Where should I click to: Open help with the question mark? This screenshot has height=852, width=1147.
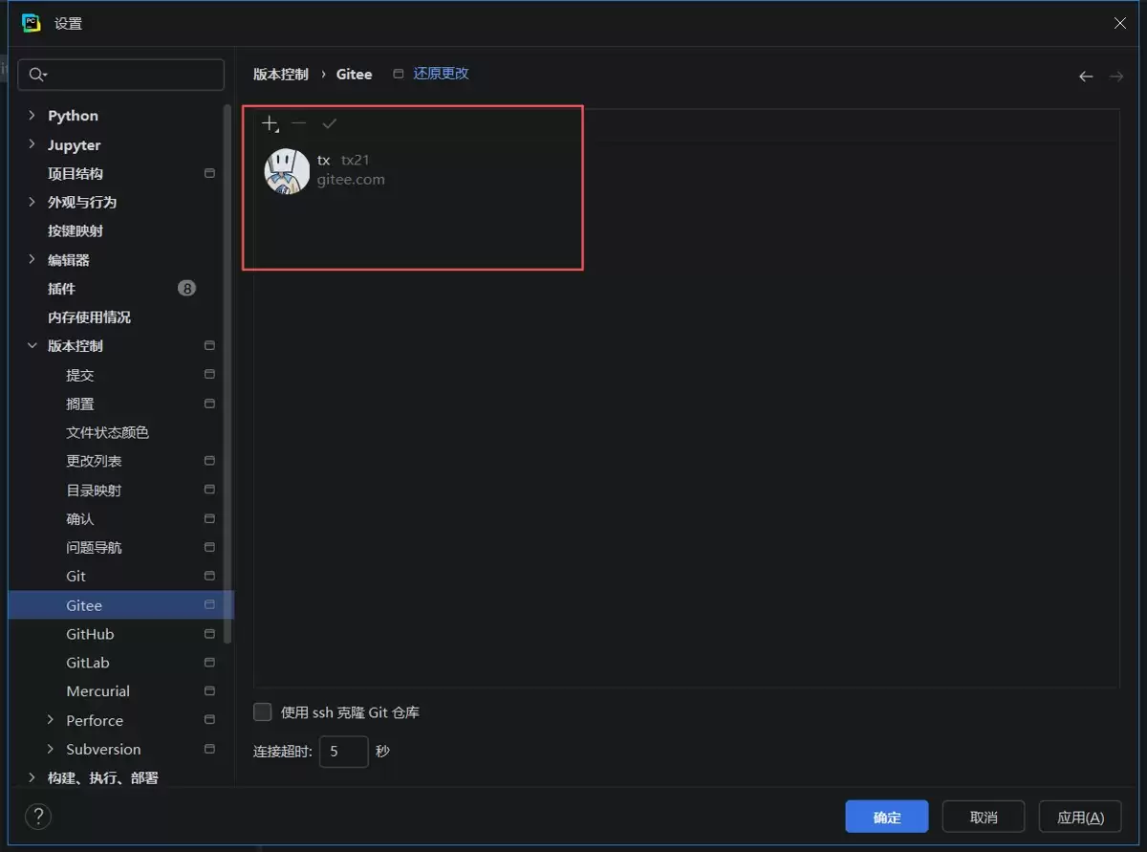tap(37, 817)
